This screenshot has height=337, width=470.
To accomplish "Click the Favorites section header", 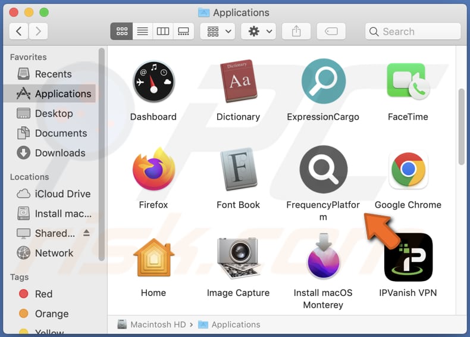I will pos(29,57).
